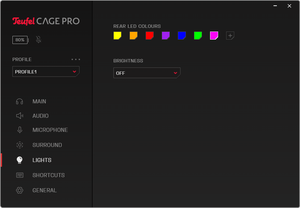Screen dimensions: 300x208
Task: Select the magenta LED colour swatch
Action: coord(214,36)
